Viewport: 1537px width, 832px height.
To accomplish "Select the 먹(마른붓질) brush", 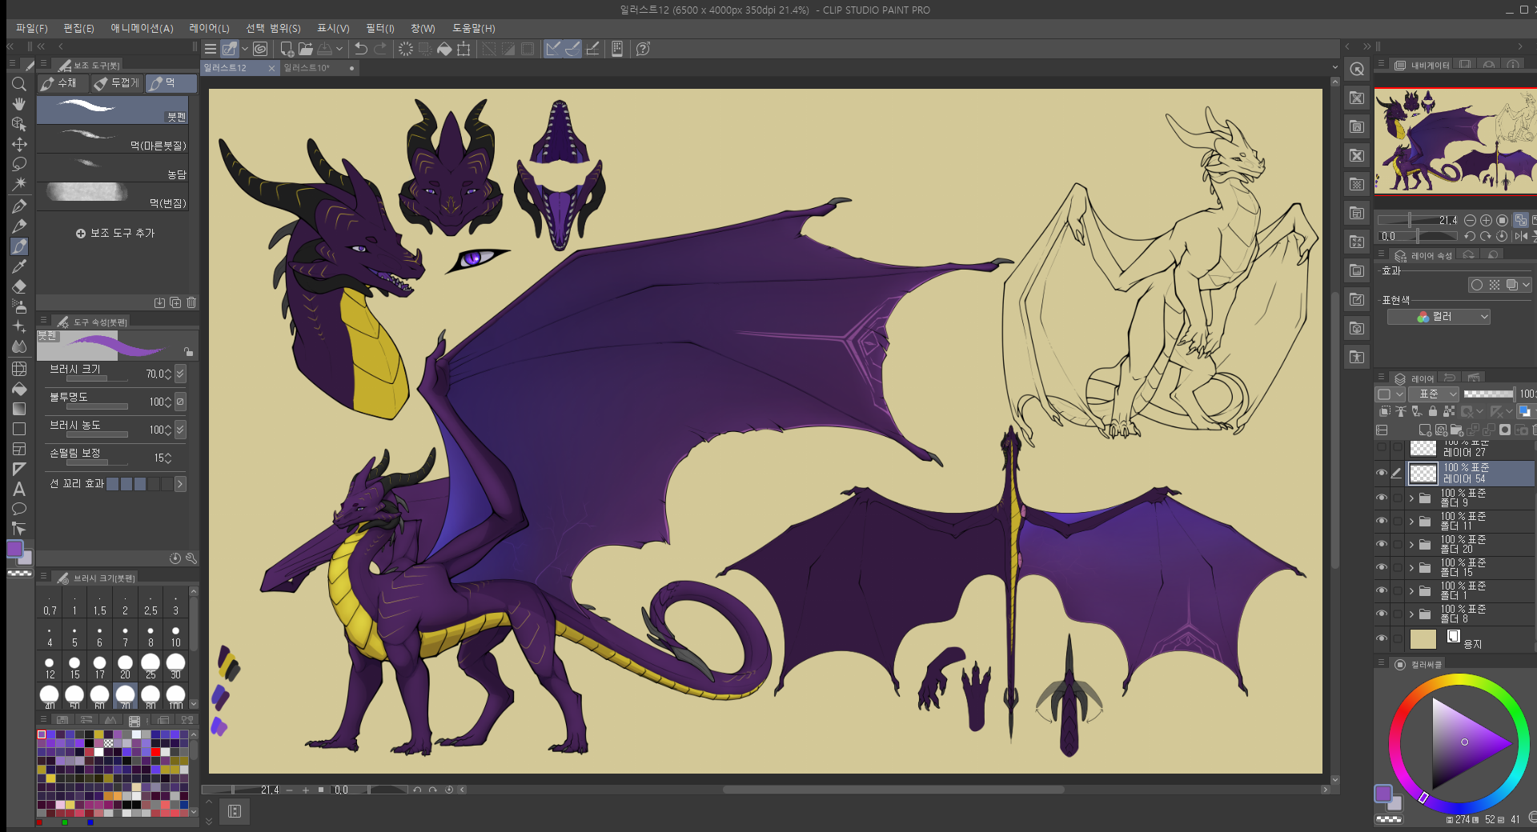I will click(x=113, y=138).
